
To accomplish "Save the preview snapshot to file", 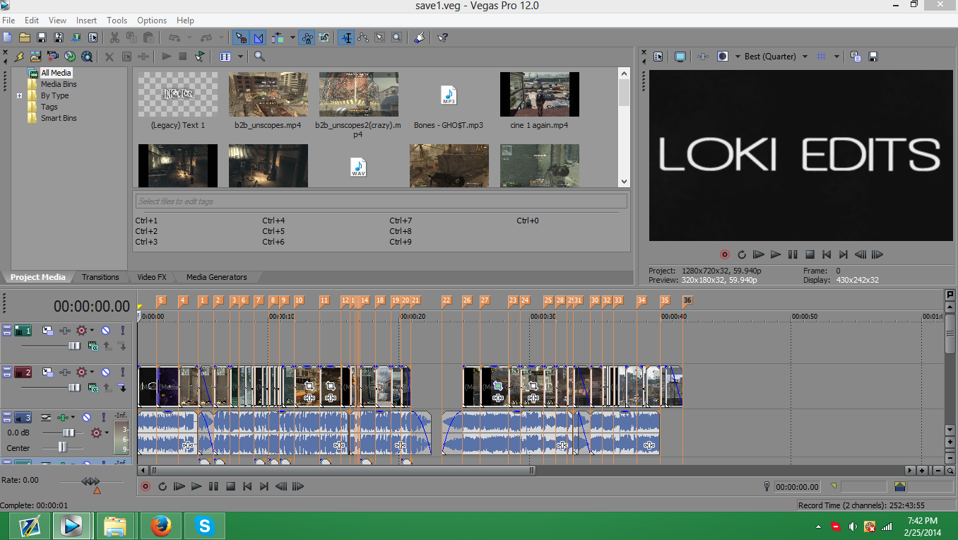I will tap(873, 57).
